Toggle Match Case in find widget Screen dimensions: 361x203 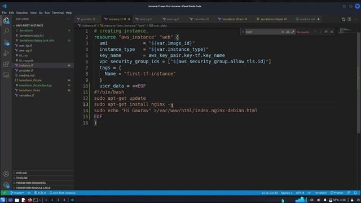283,32
